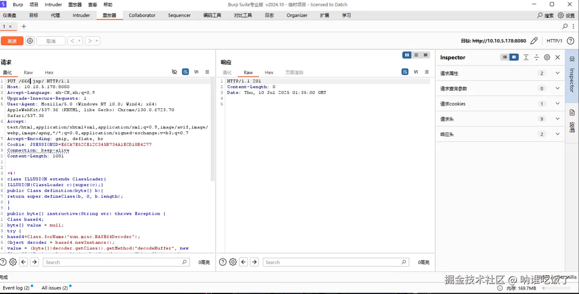This screenshot has width=579, height=294.
Task: Open response search help icon
Action: tap(223, 262)
